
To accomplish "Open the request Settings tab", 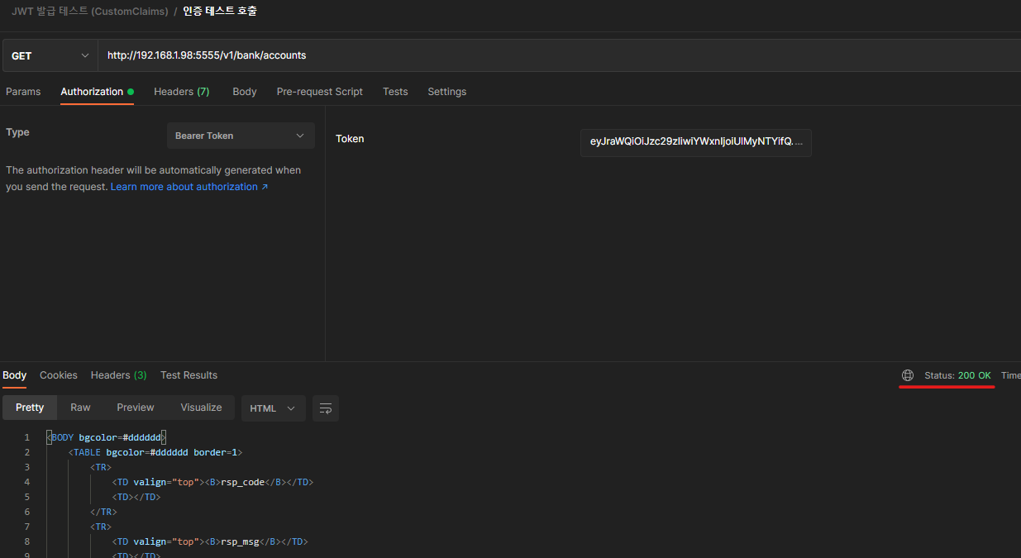I will [446, 92].
